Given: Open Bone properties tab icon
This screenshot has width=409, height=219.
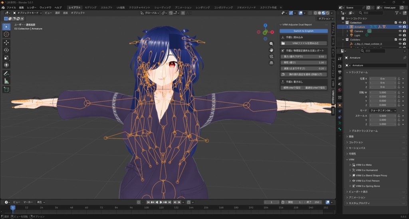Looking at the screenshot, I should pyautogui.click(x=340, y=129).
